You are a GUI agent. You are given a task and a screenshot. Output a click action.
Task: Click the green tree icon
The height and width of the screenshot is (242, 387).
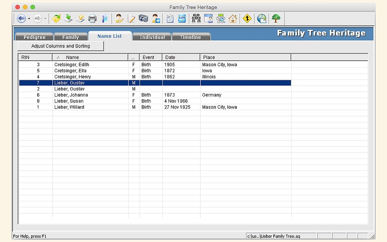point(276,19)
